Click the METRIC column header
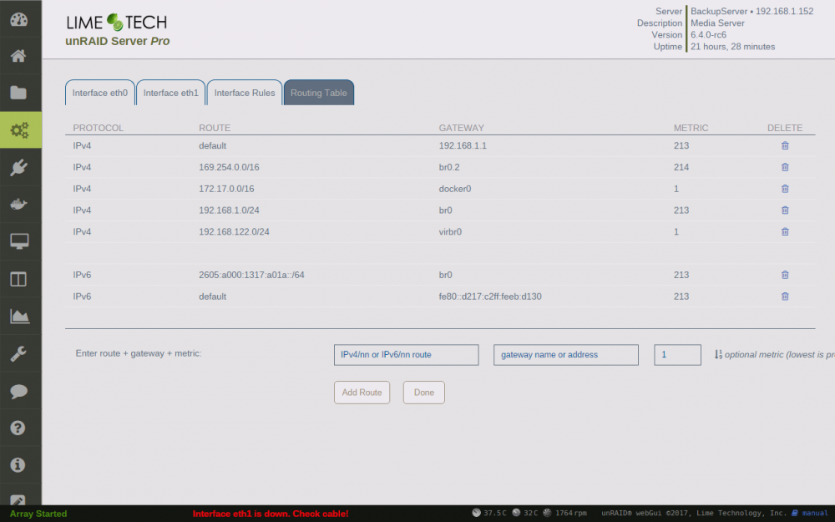Image resolution: width=835 pixels, height=522 pixels. click(x=691, y=128)
